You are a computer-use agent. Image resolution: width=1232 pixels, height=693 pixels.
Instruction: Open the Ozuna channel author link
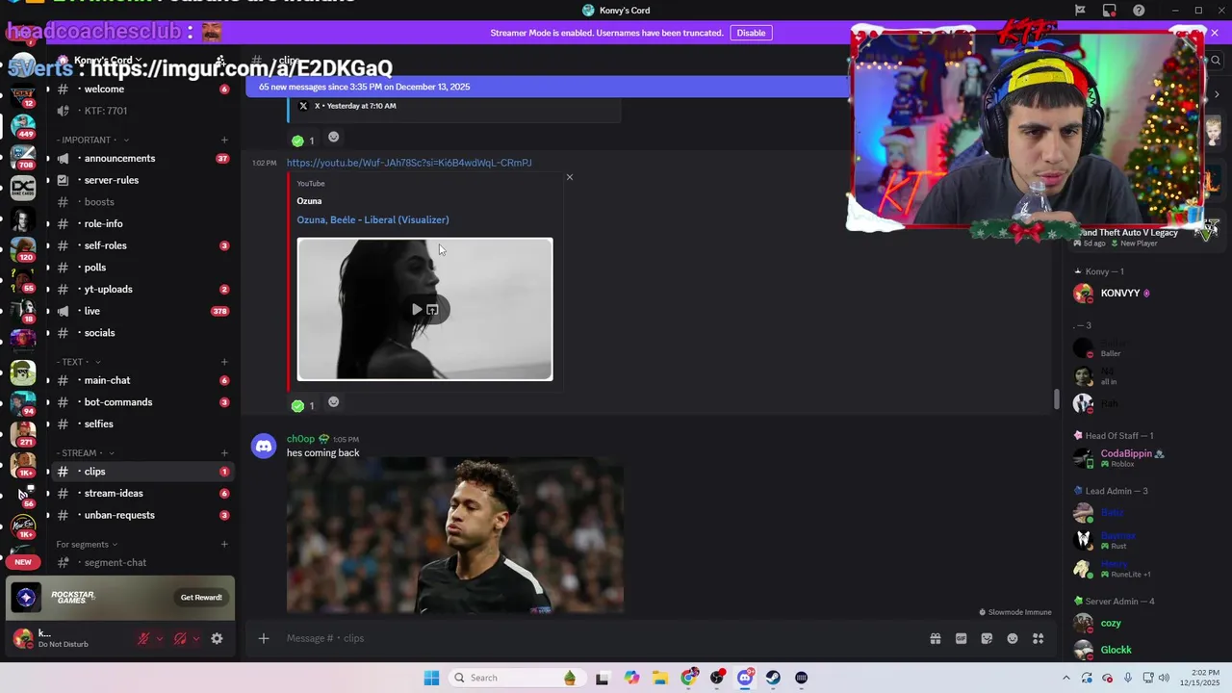coord(309,201)
